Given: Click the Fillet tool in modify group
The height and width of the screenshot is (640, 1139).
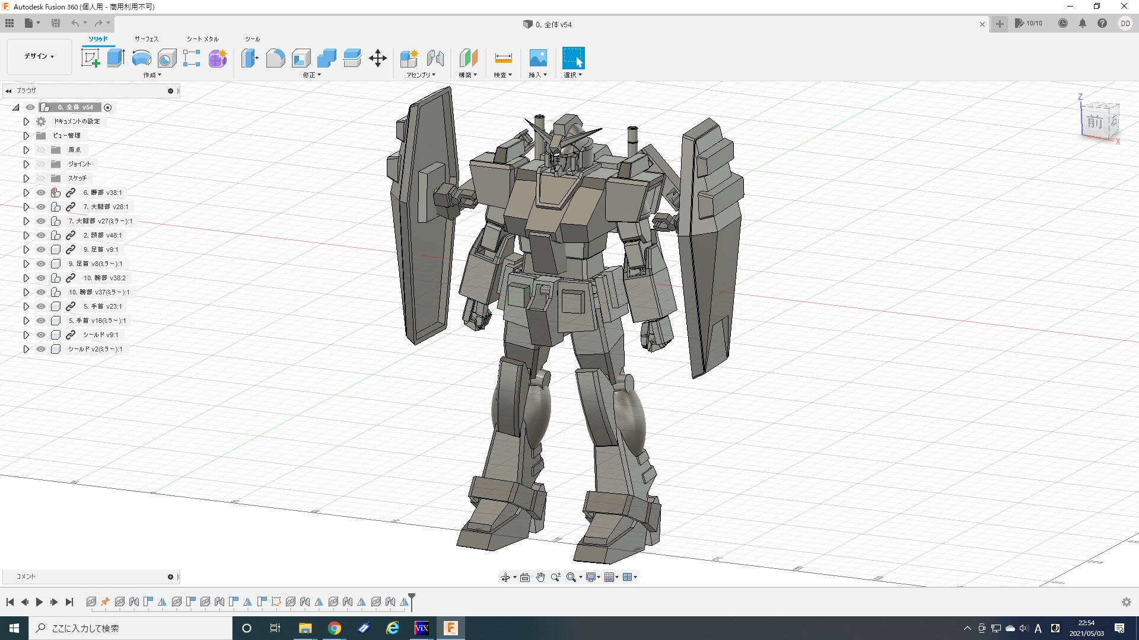Looking at the screenshot, I should click(275, 58).
